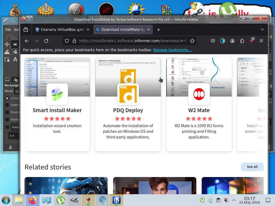This screenshot has height=206, width=275.
Task: Click the muted speaker icon in system tray
Action: (226, 200)
